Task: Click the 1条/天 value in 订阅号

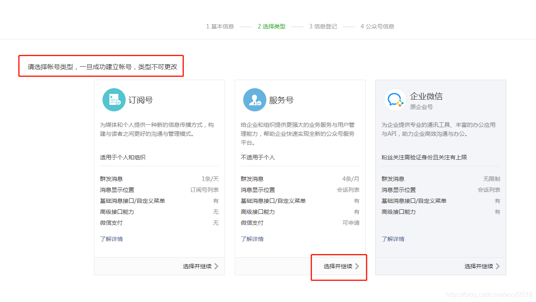Action: [210, 179]
